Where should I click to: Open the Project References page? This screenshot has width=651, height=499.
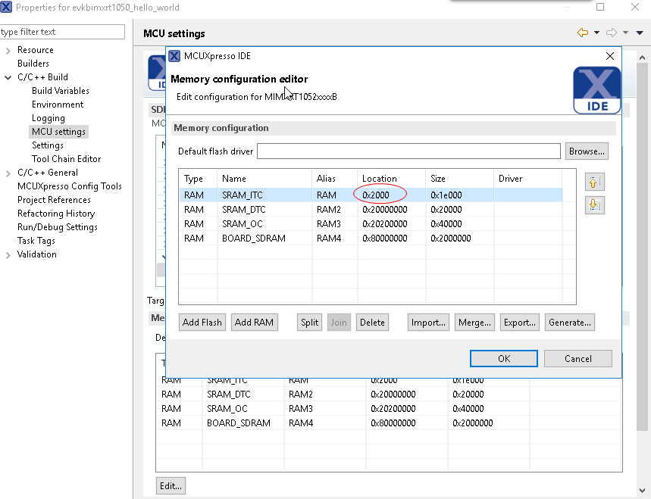(x=54, y=200)
